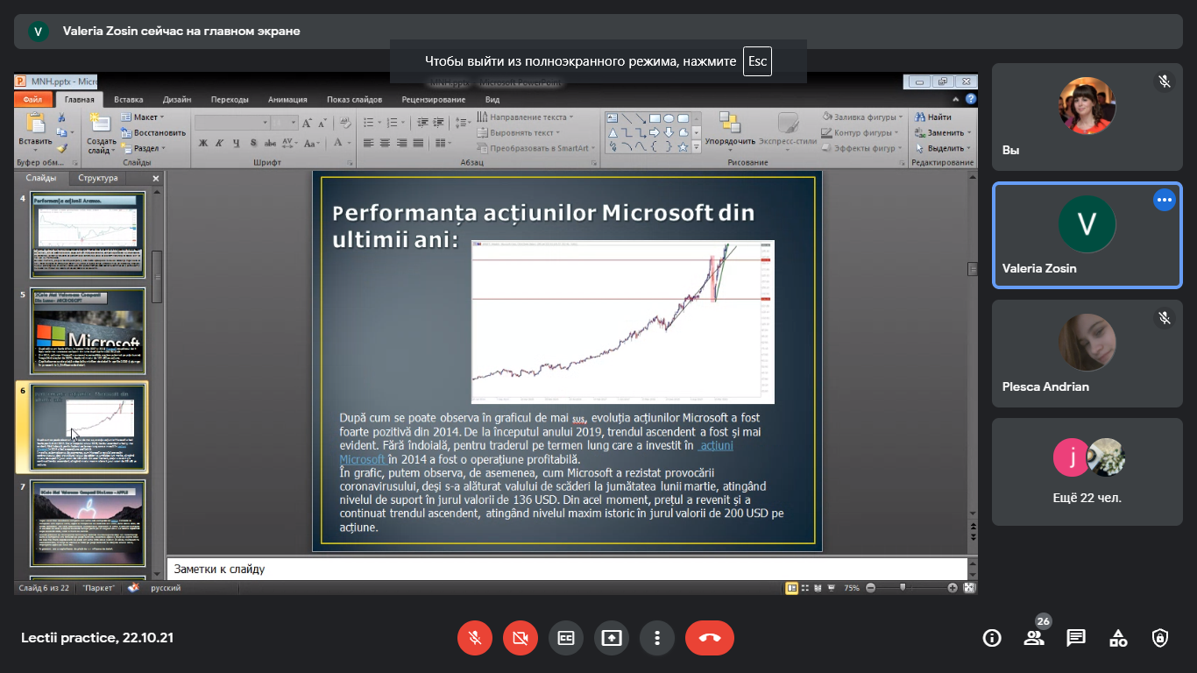Screen dimensions: 1197x673
Task: Turn on the camera toggle
Action: 521,638
